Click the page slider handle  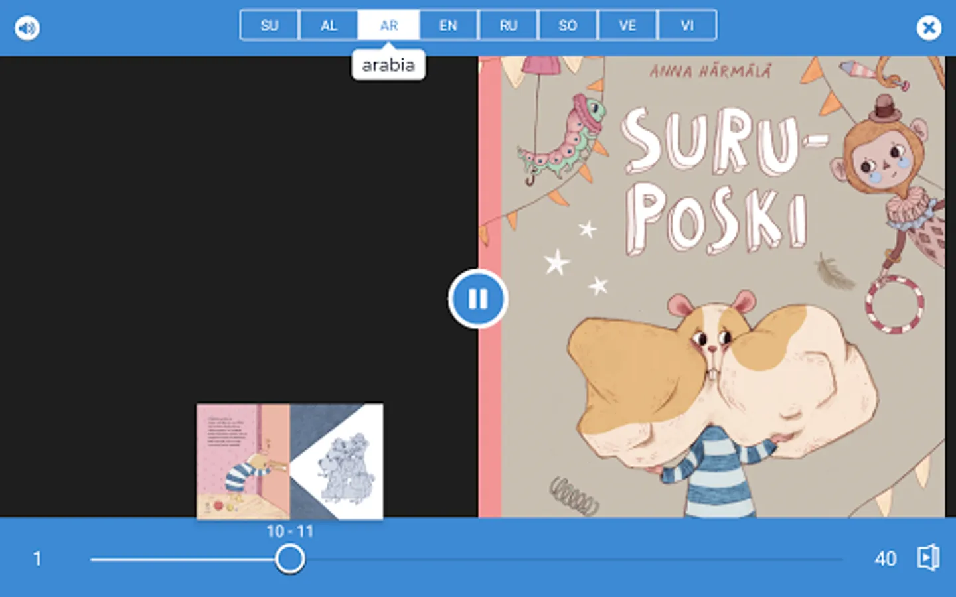coord(290,559)
